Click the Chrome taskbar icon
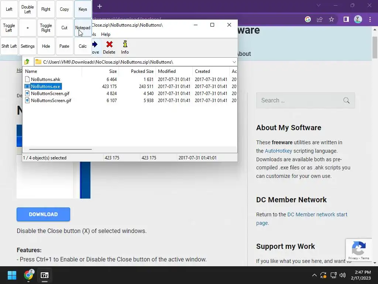 29,275
